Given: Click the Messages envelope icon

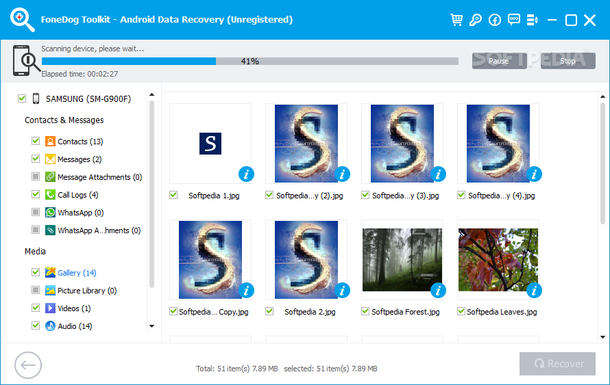Looking at the screenshot, I should click(x=50, y=159).
